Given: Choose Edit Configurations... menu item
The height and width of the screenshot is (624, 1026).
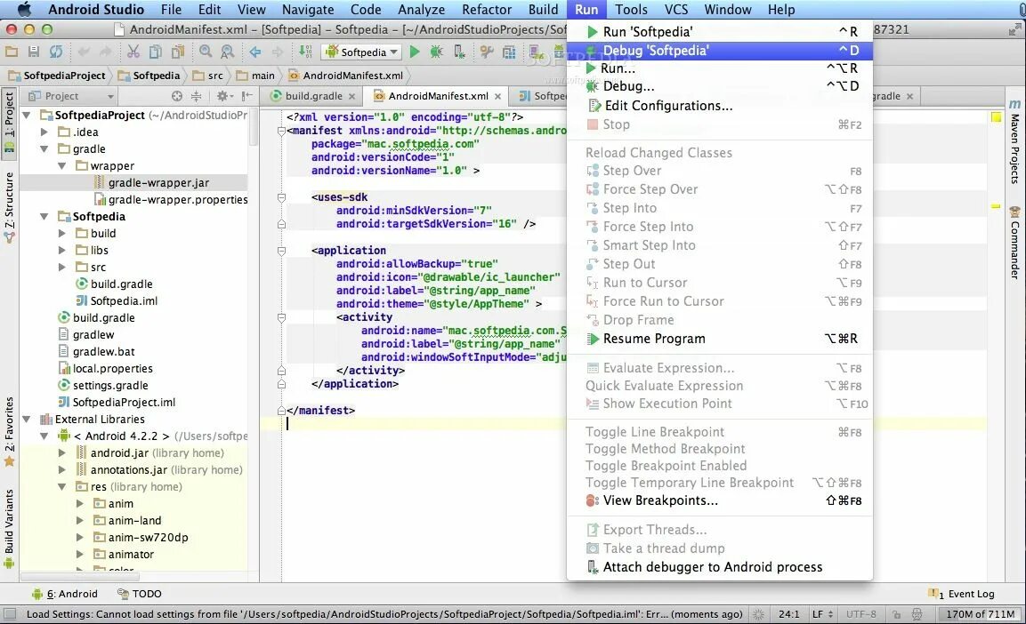Looking at the screenshot, I should pyautogui.click(x=720, y=106).
